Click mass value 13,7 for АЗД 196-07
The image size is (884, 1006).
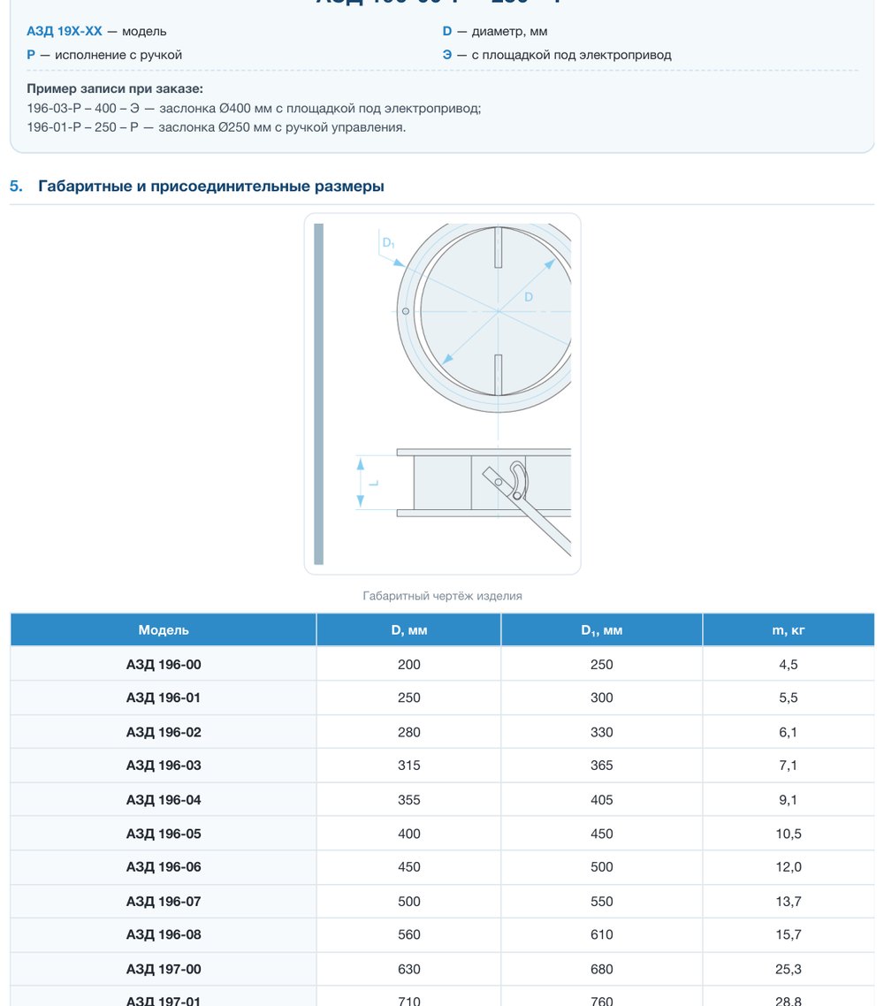[789, 902]
